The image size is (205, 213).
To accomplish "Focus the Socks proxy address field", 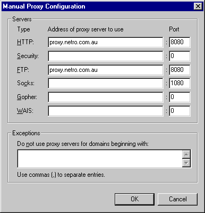I will point(106,83).
